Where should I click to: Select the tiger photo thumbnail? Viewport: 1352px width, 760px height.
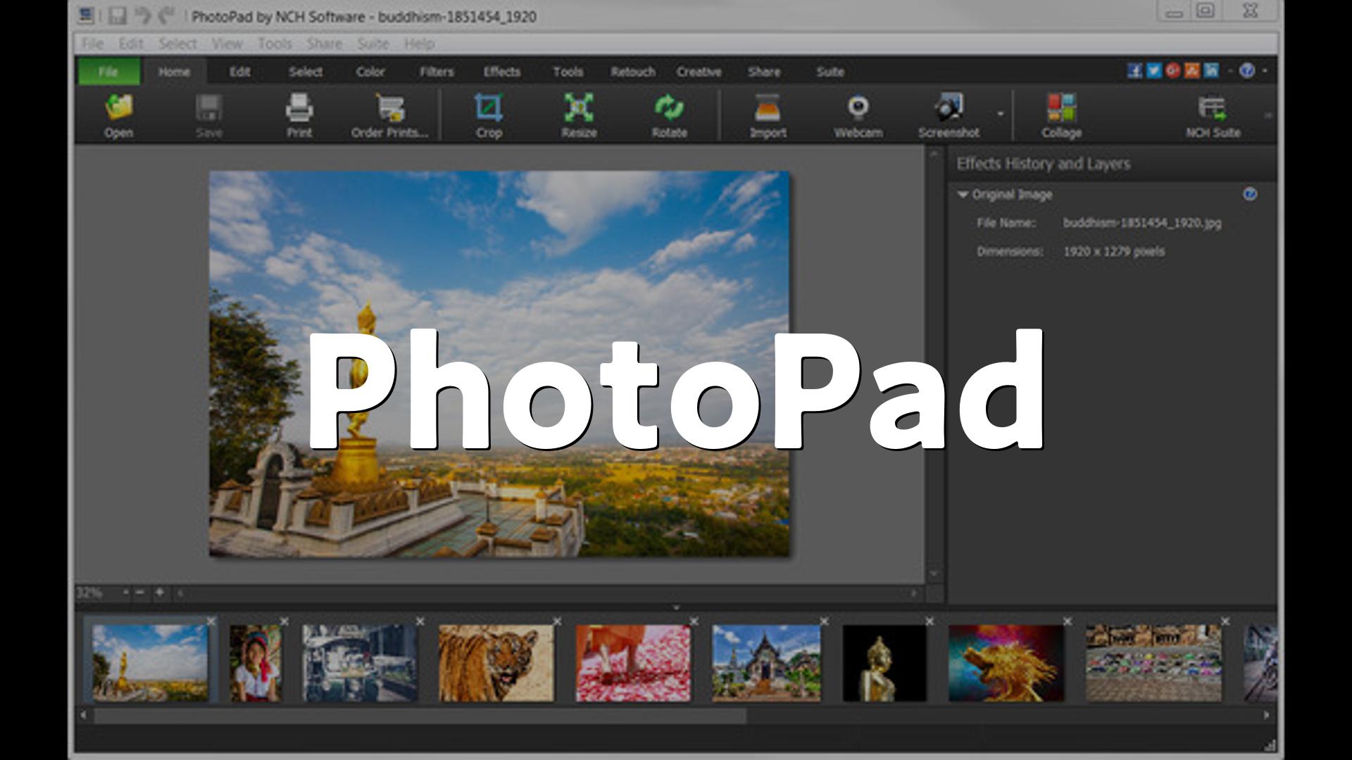496,664
